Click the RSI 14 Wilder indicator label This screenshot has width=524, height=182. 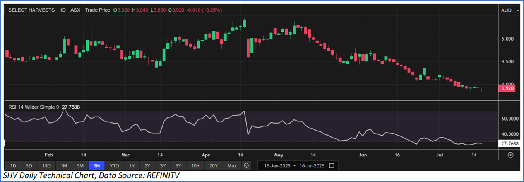click(x=33, y=107)
